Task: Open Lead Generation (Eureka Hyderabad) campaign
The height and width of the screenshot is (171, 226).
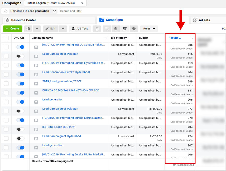Action: pos(66,72)
